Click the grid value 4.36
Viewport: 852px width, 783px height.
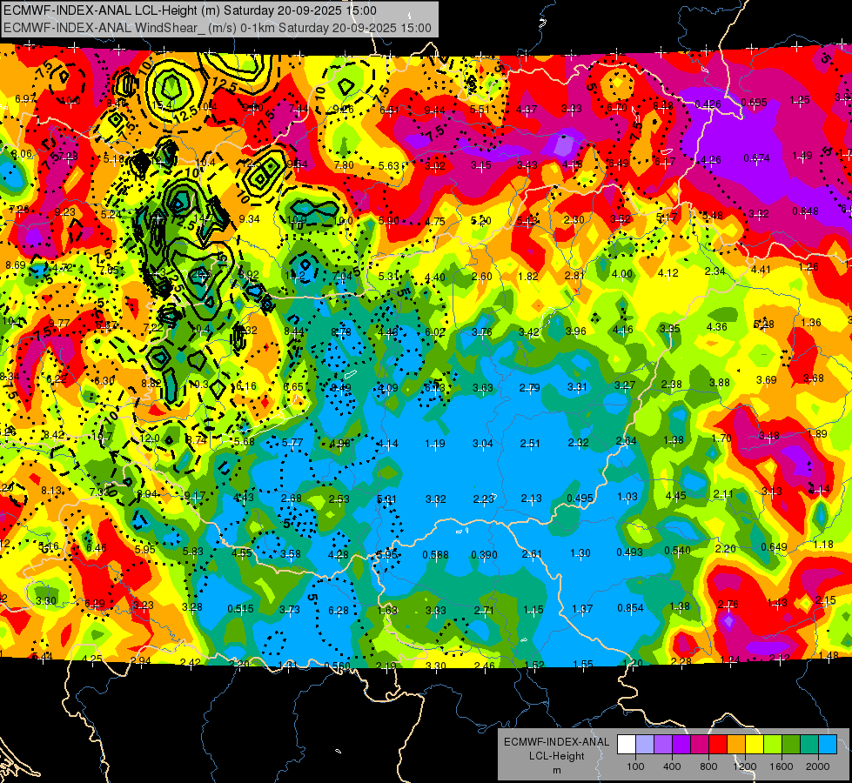click(717, 326)
